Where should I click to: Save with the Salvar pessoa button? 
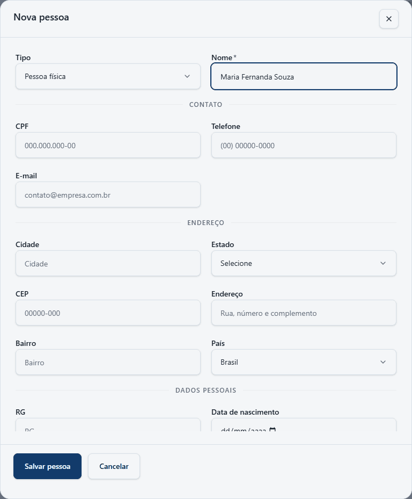click(47, 466)
